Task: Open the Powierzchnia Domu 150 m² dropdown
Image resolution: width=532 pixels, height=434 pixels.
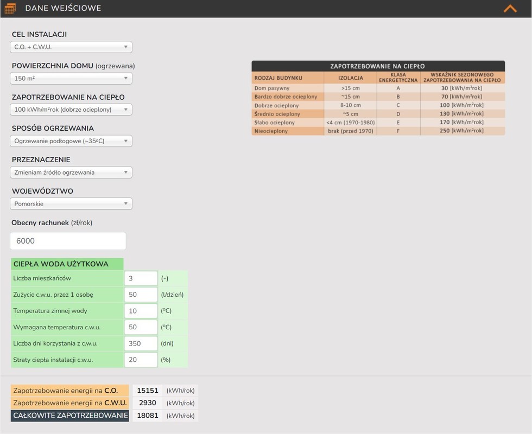Action: [71, 79]
